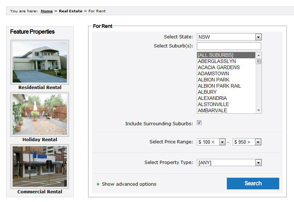Image resolution: width=294 pixels, height=202 pixels.
Task: Expand the Select Property Type dropdown
Action: point(229,163)
